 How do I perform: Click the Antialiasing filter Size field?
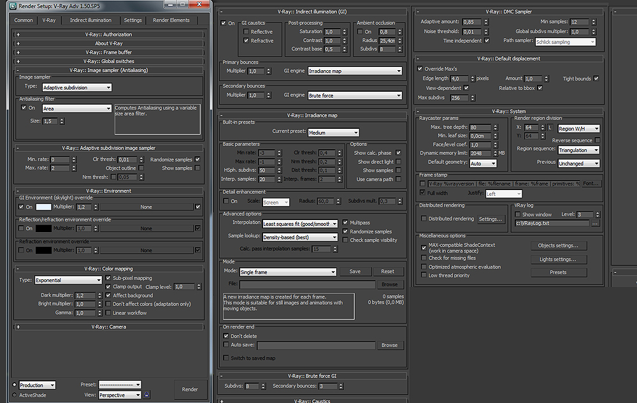tap(50, 121)
